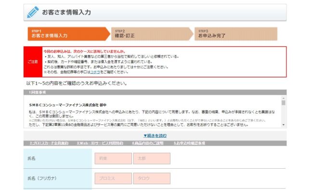
Task: Jump to 5.お申込時確認事項 section
Action: pos(189,143)
